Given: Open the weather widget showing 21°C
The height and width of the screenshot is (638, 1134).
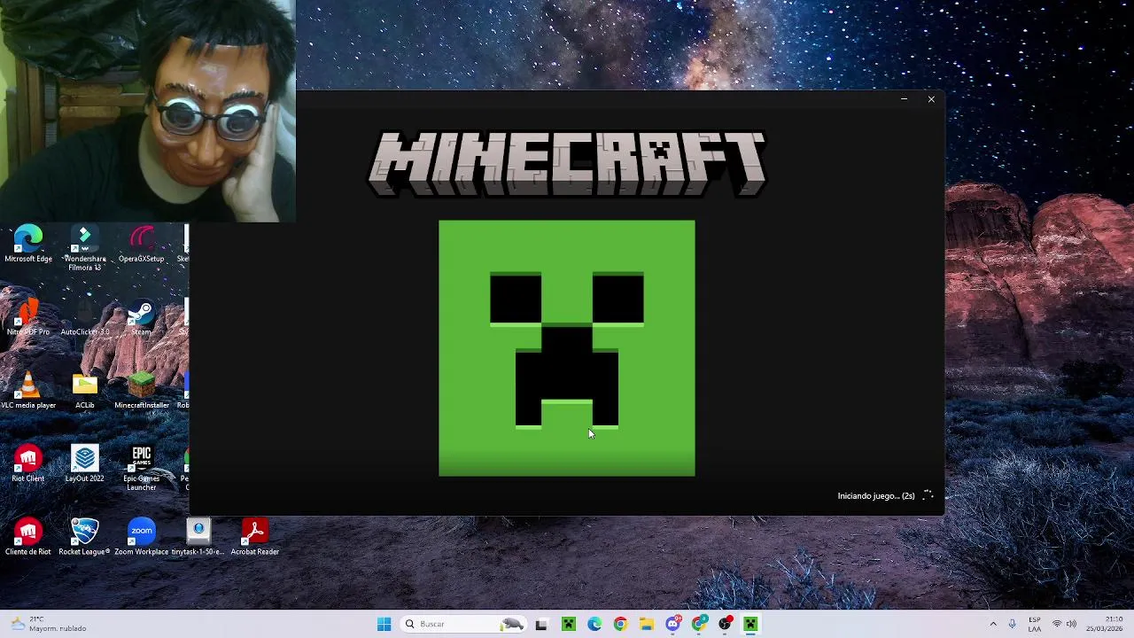Looking at the screenshot, I should [49, 624].
